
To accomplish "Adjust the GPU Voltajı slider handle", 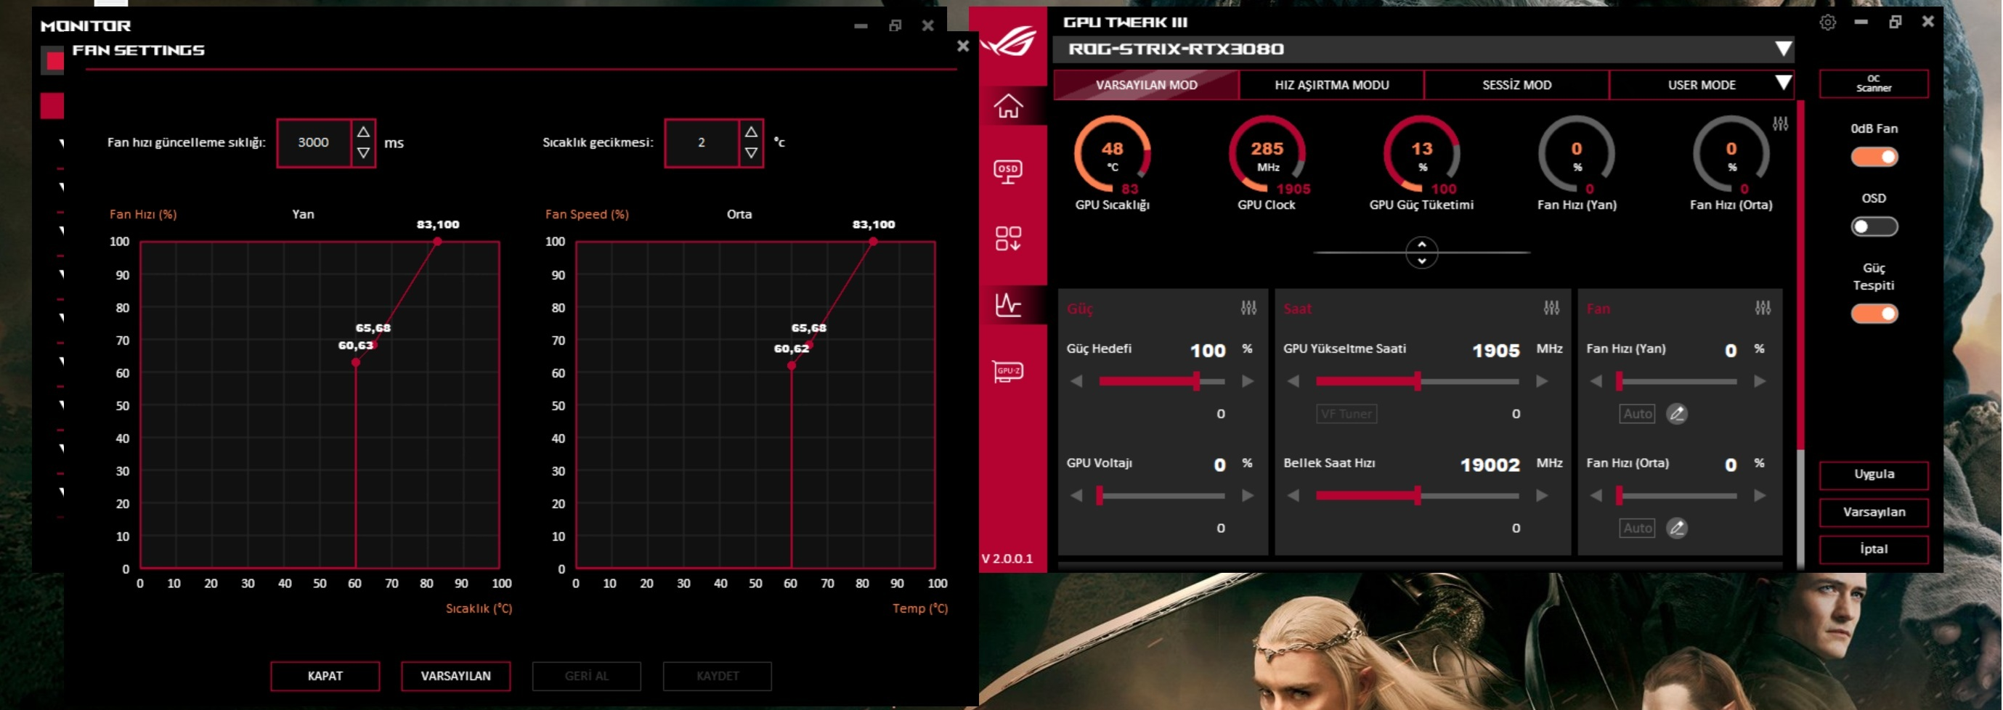I will 1100,495.
